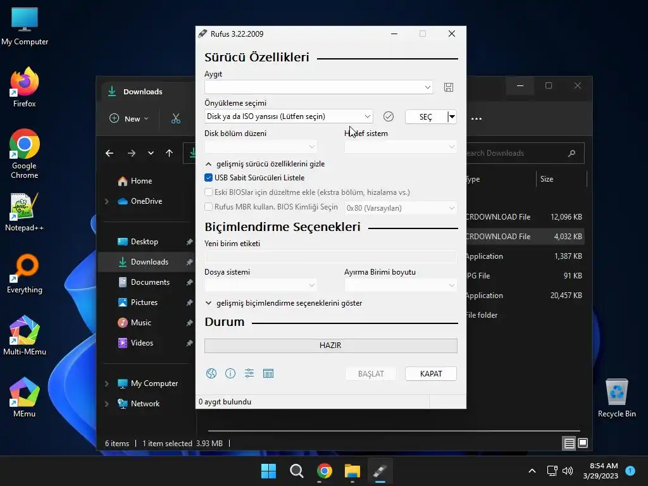This screenshot has width=648, height=486.
Task: Open Disk bölüm düzeni dropdown
Action: pyautogui.click(x=260, y=147)
